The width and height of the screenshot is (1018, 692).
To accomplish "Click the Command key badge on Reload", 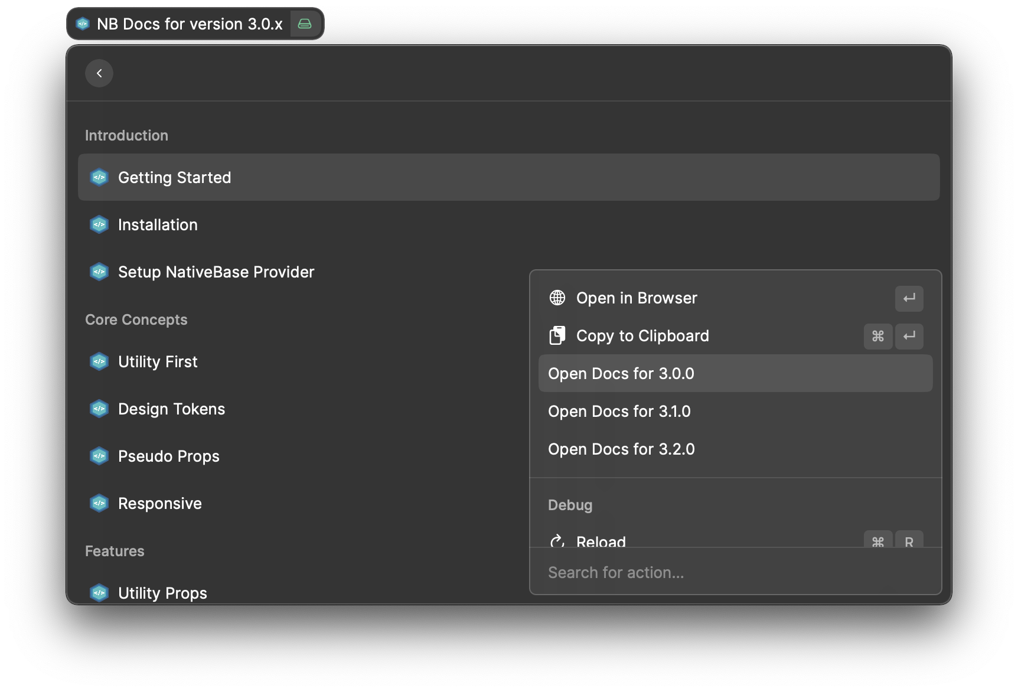I will coord(878,539).
